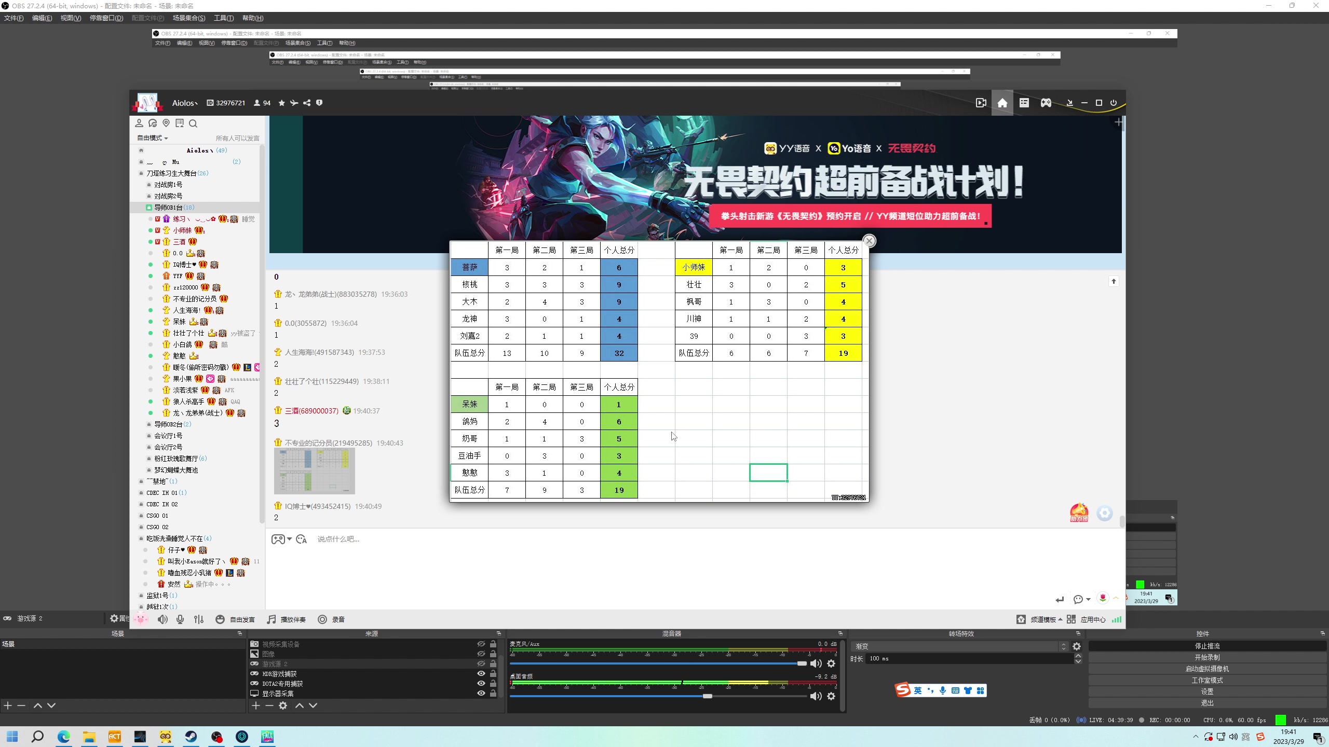This screenshot has height=747, width=1329.
Task: Hide the DOTA2专用捕获 source
Action: point(481,683)
